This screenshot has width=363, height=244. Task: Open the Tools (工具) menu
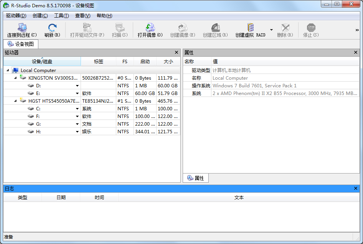pos(61,15)
